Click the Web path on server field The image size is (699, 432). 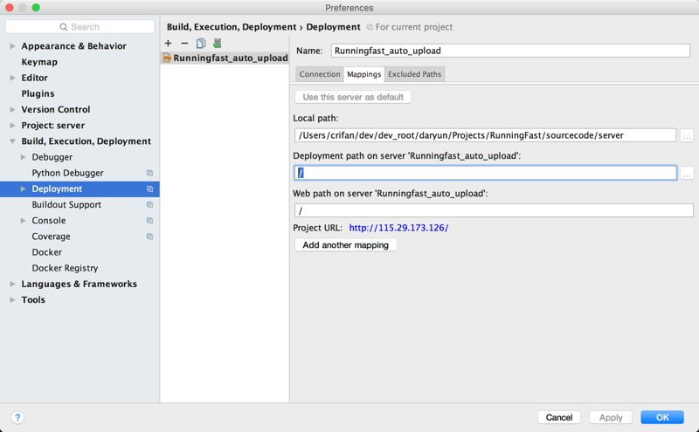click(x=494, y=210)
